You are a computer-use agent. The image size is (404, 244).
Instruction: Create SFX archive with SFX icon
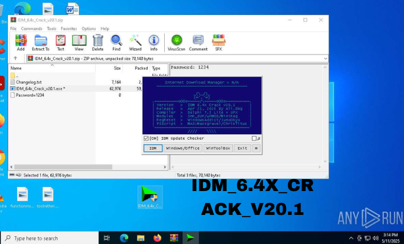point(219,43)
